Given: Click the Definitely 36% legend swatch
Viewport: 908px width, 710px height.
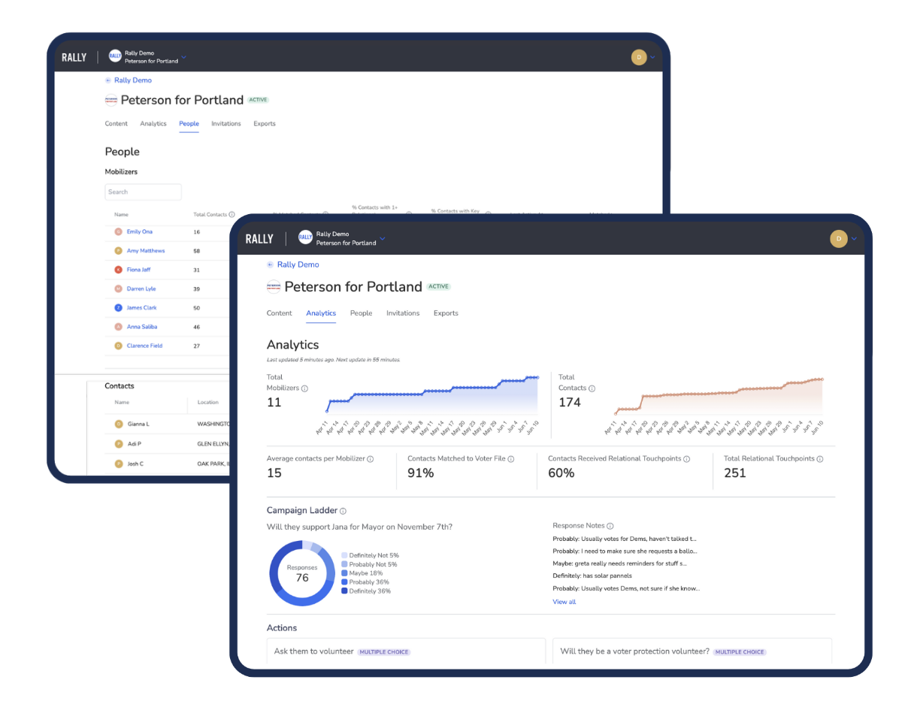Looking at the screenshot, I should click(344, 591).
